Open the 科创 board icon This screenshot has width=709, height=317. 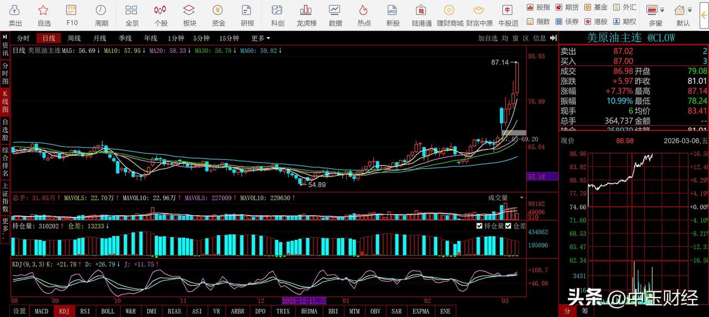click(x=278, y=15)
